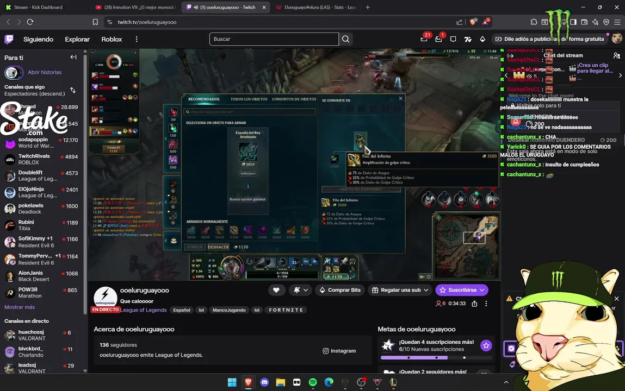The height and width of the screenshot is (391, 625).
Task: Click the heart follow button
Action: click(x=276, y=290)
